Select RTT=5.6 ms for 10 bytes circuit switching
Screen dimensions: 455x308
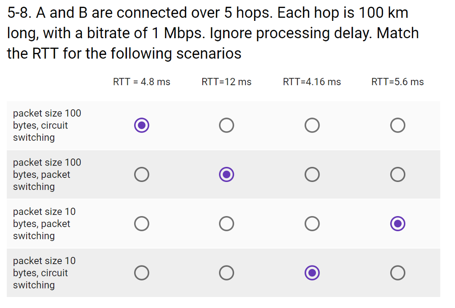[x=397, y=273]
